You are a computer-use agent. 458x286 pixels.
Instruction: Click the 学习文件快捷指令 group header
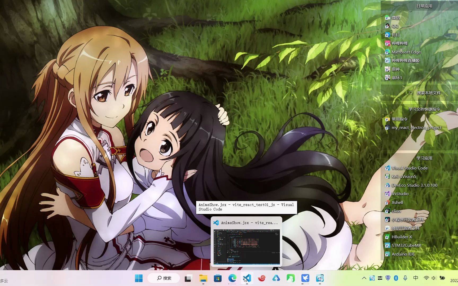(424, 109)
